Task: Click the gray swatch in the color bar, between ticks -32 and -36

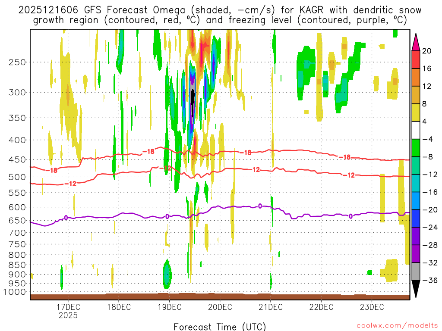Action: (416, 272)
